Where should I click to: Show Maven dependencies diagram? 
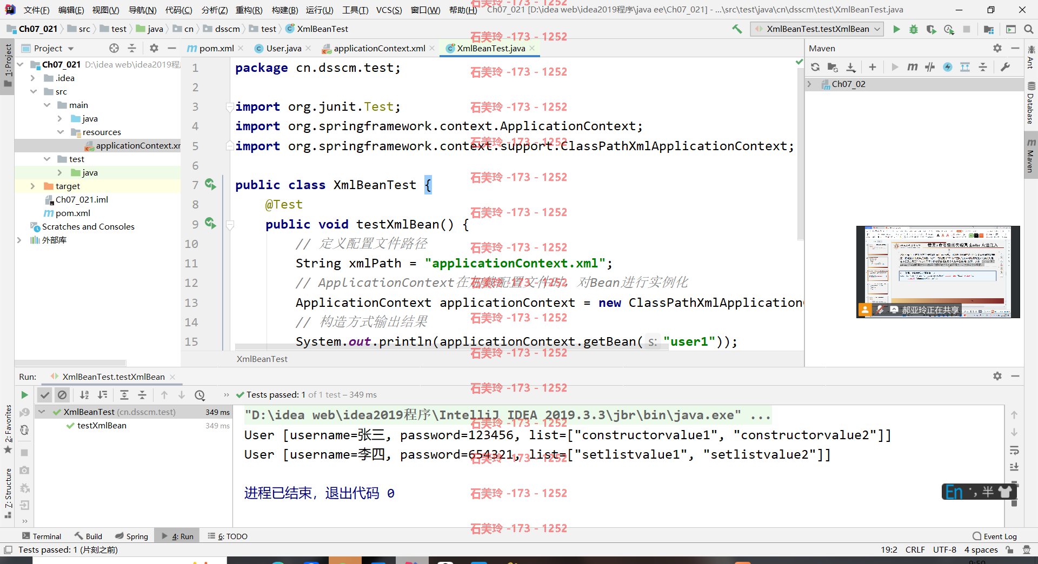pyautogui.click(x=965, y=67)
